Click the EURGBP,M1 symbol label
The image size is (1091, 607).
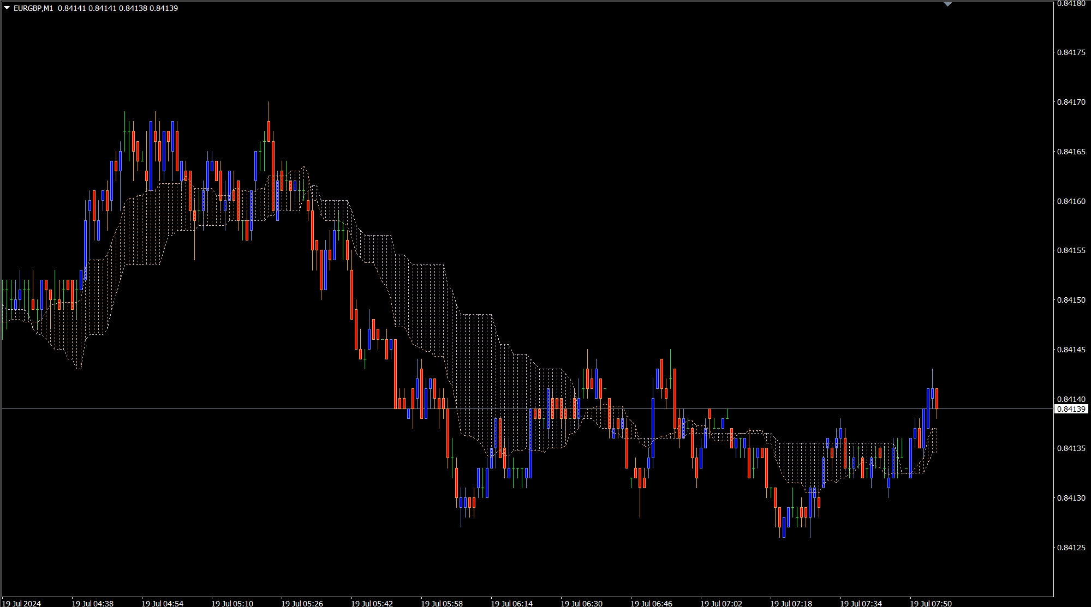pyautogui.click(x=33, y=8)
